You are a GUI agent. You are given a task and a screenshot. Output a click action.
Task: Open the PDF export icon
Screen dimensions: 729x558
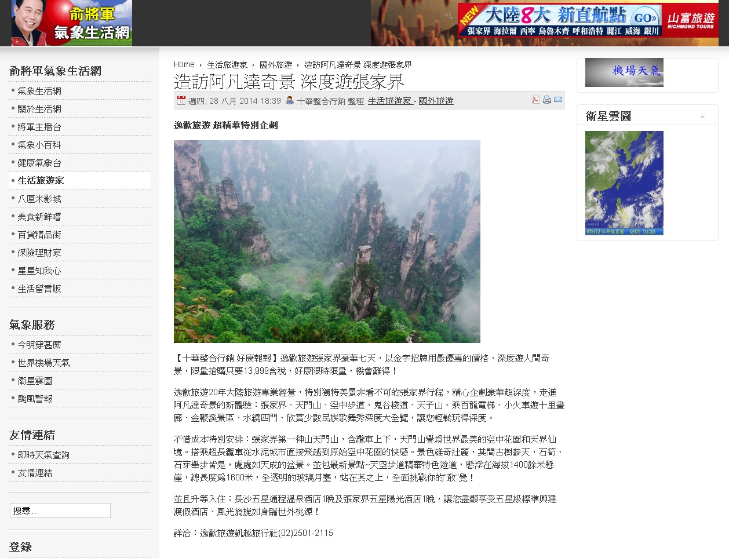click(536, 100)
